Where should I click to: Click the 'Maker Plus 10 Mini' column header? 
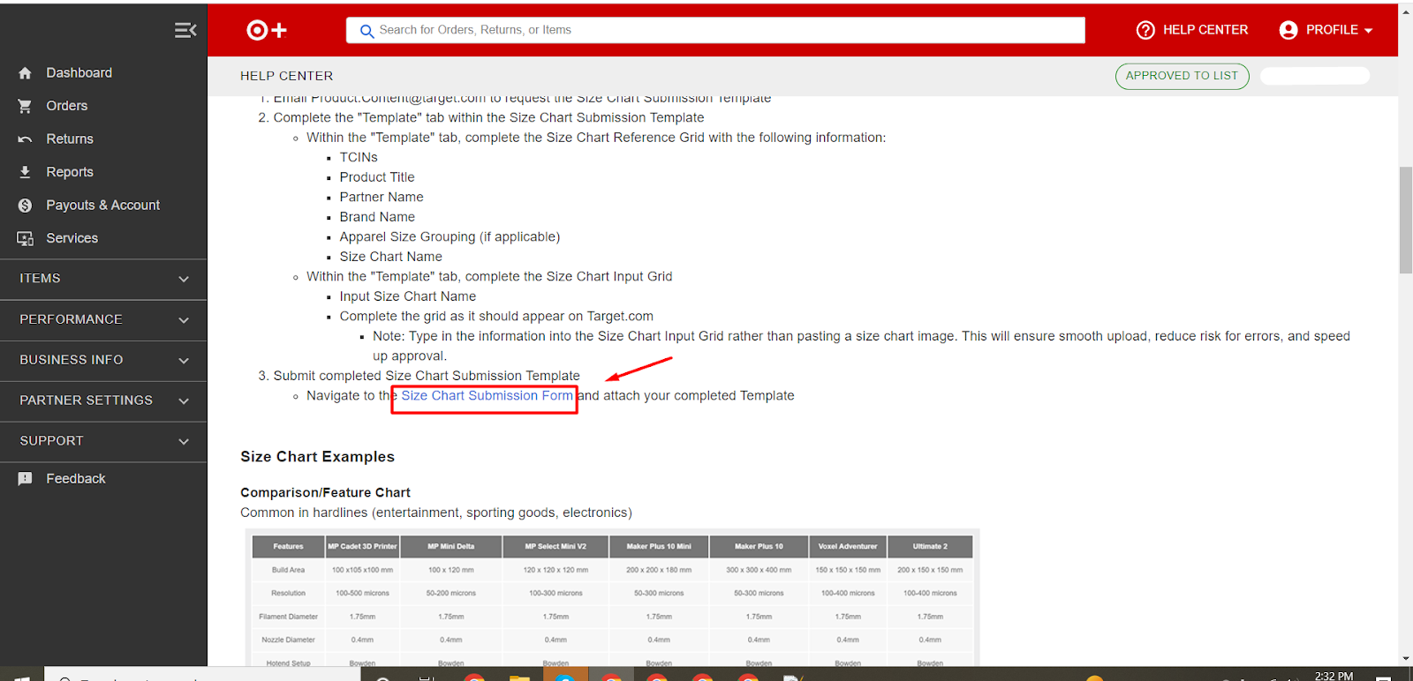(x=659, y=547)
